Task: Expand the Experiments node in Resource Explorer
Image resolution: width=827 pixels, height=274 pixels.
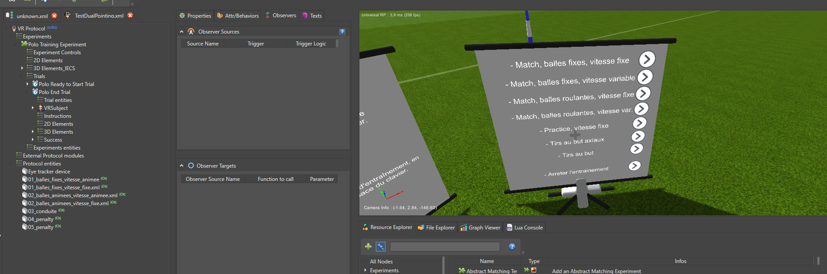Action: (365, 270)
